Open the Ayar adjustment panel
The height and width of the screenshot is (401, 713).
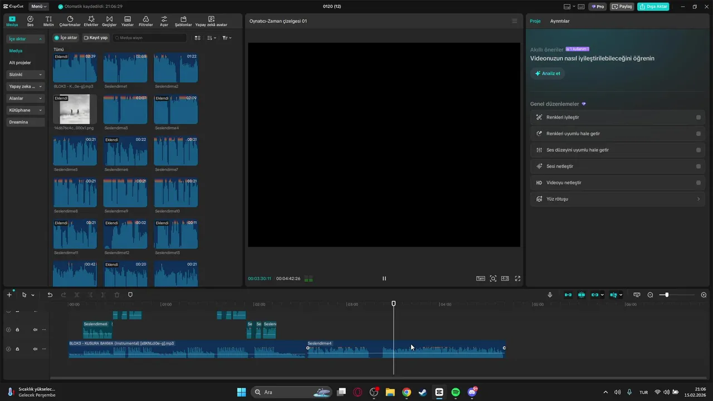click(164, 21)
